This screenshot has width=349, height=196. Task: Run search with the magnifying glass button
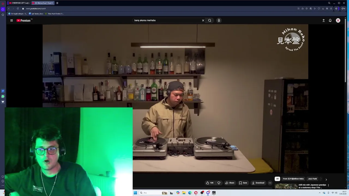[x=210, y=20]
